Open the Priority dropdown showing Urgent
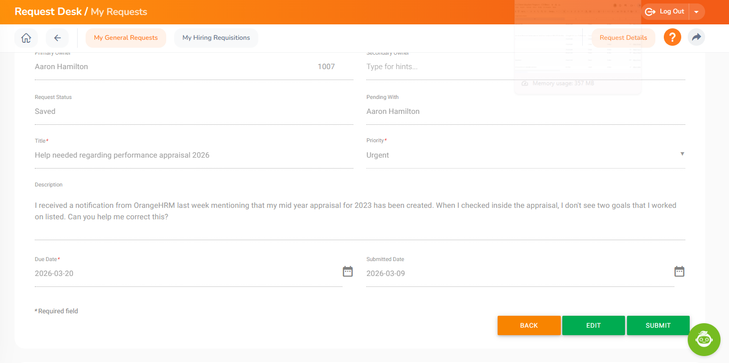The height and width of the screenshot is (363, 729). coord(525,155)
